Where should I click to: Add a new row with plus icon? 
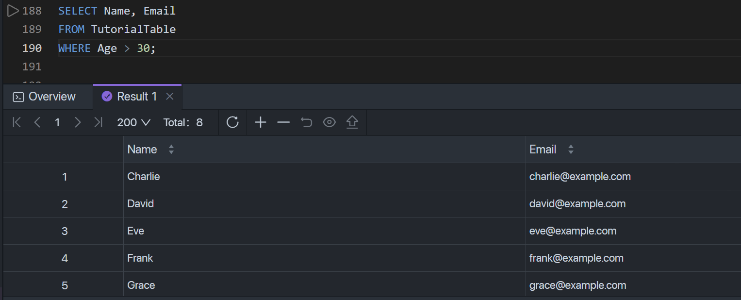click(x=261, y=122)
